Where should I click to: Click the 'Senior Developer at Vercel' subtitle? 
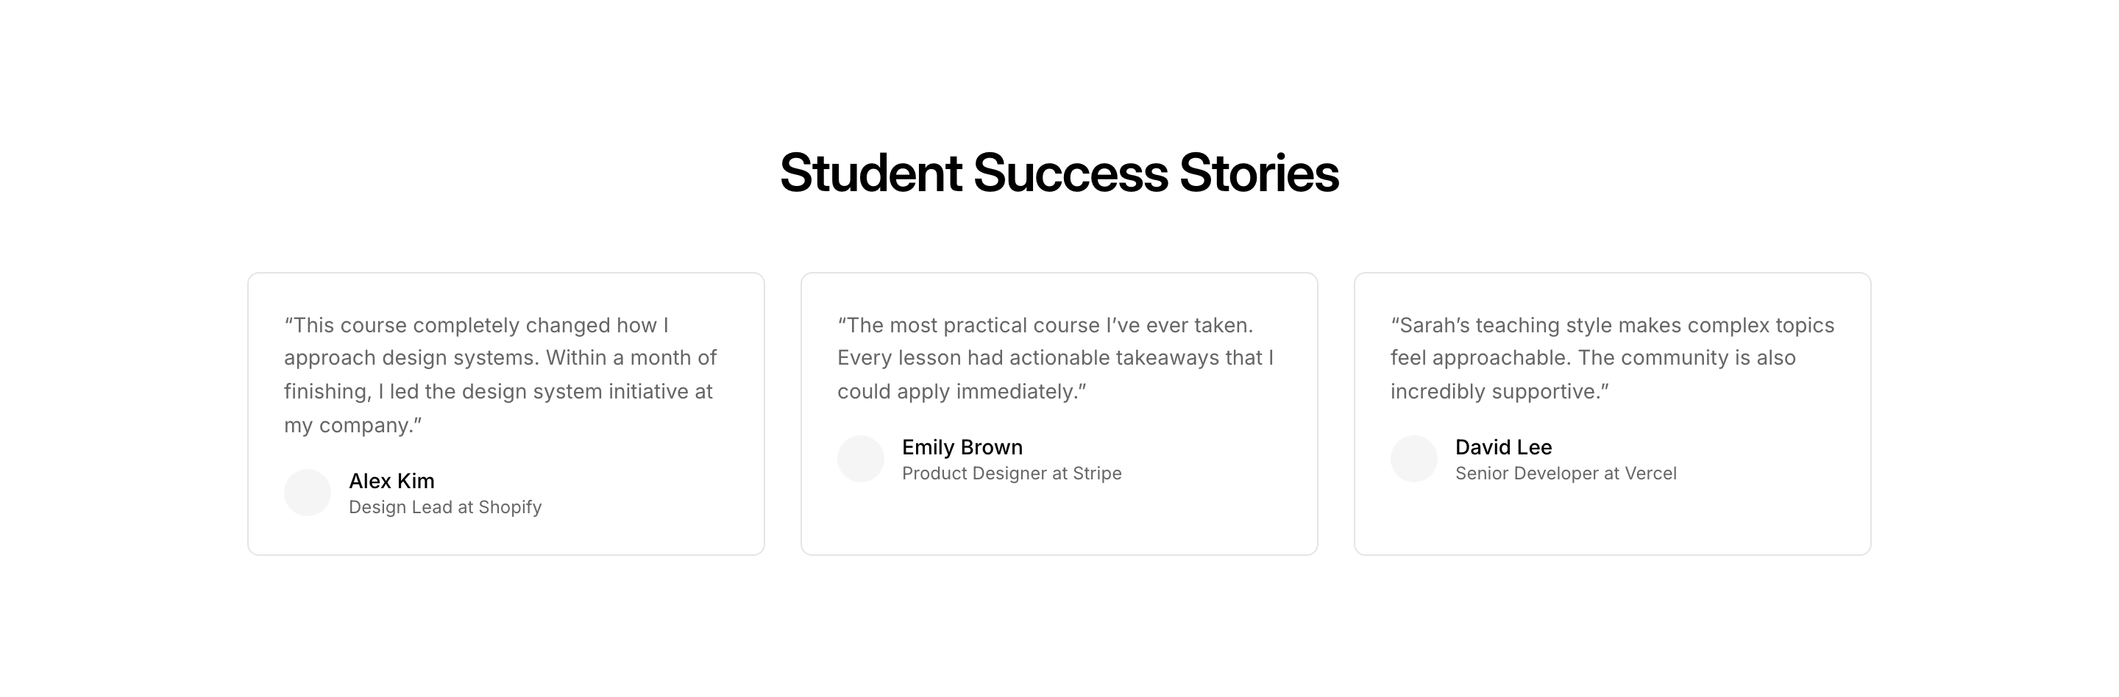click(x=1566, y=473)
